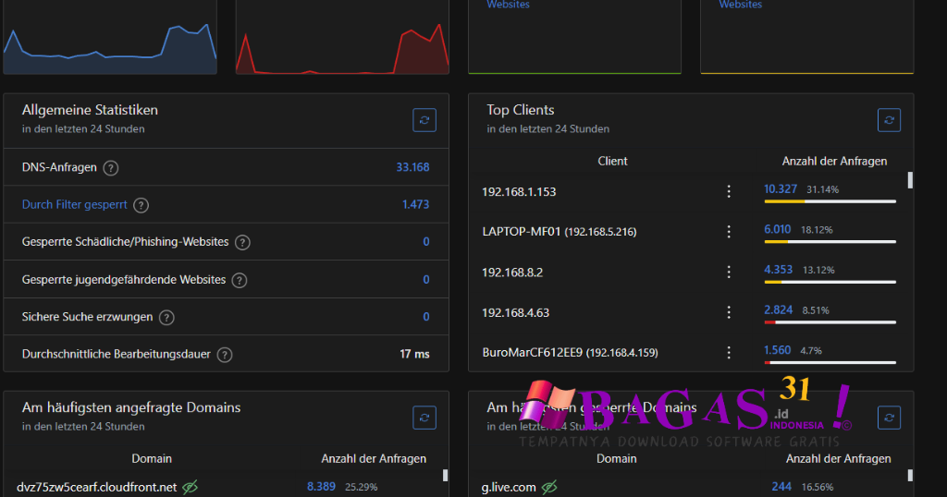Screen dimensions: 947x497
Task: Open DNS-Anfragen count 33.168
Action: click(x=412, y=167)
